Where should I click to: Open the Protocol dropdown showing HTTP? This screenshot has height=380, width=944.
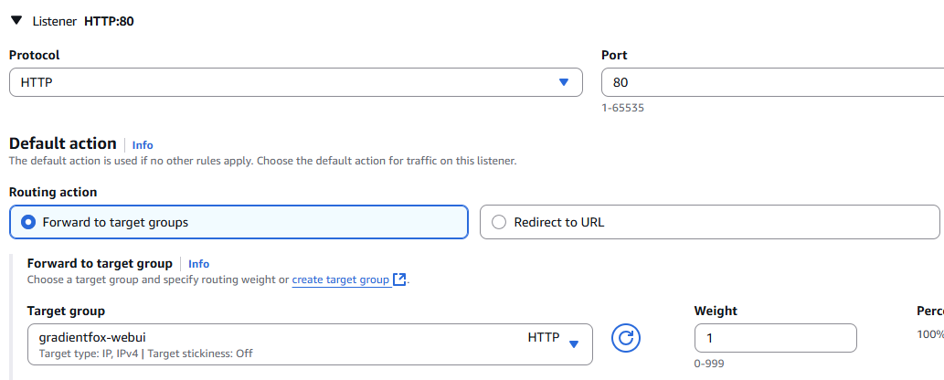pos(295,82)
